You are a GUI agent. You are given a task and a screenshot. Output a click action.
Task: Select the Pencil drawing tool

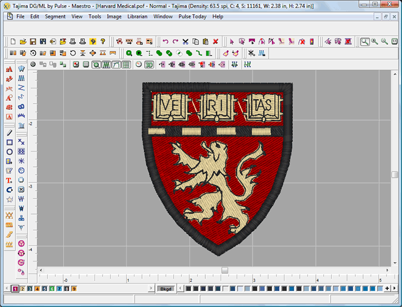pyautogui.click(x=10, y=133)
